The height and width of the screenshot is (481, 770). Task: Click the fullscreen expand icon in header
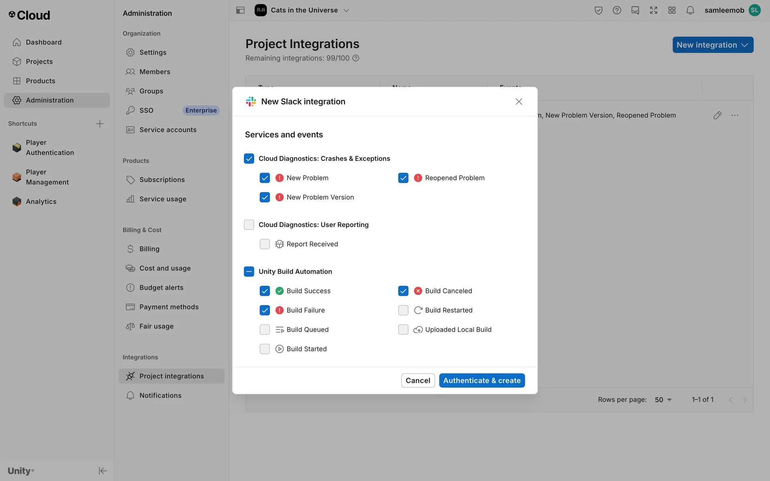653,10
